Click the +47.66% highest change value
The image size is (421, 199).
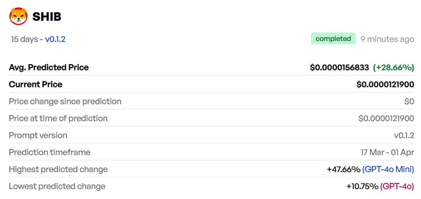(x=344, y=169)
